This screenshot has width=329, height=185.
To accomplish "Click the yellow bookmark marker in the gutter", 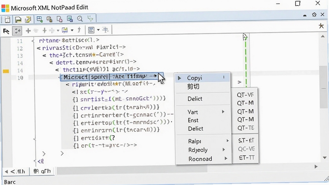I will point(6,71).
